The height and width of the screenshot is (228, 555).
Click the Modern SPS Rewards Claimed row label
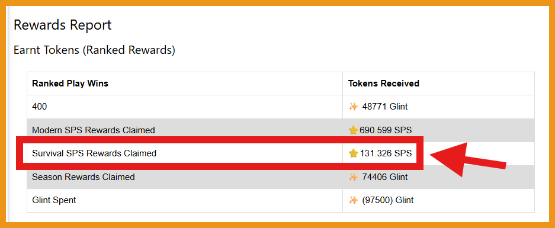(x=94, y=130)
